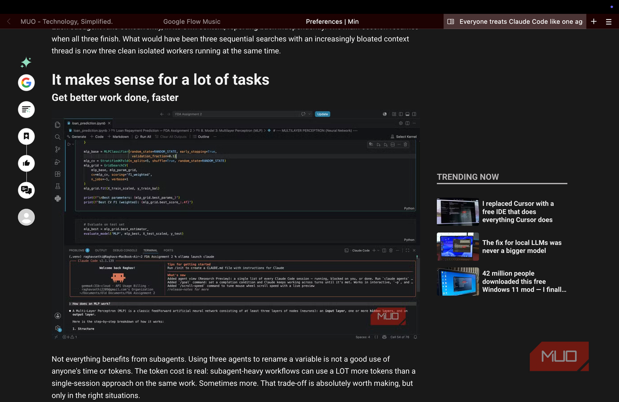
Task: Click the thumbnail beside the Cursor replacement article
Action: point(458,211)
